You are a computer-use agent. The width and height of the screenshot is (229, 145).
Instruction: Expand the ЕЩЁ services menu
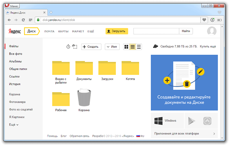[x=91, y=31]
